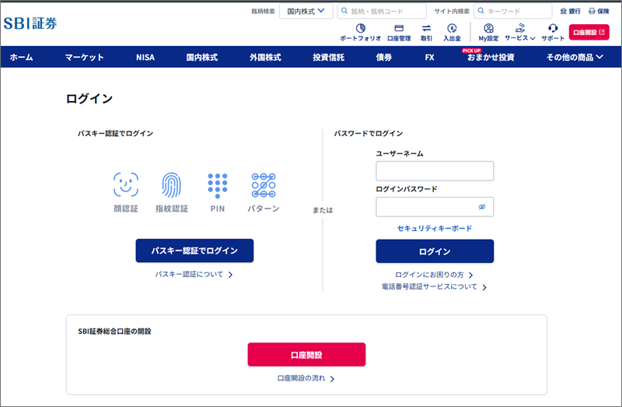The height and width of the screenshot is (407, 622).
Task: Open the 入出金 deposit/withdrawal icon
Action: click(x=452, y=32)
